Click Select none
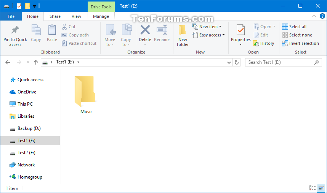This screenshot has width=327, height=193. click(297, 35)
